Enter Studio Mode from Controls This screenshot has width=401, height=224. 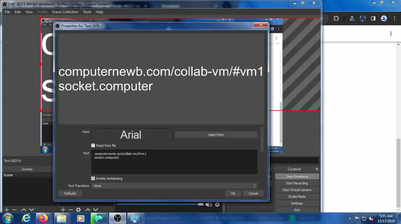click(297, 197)
